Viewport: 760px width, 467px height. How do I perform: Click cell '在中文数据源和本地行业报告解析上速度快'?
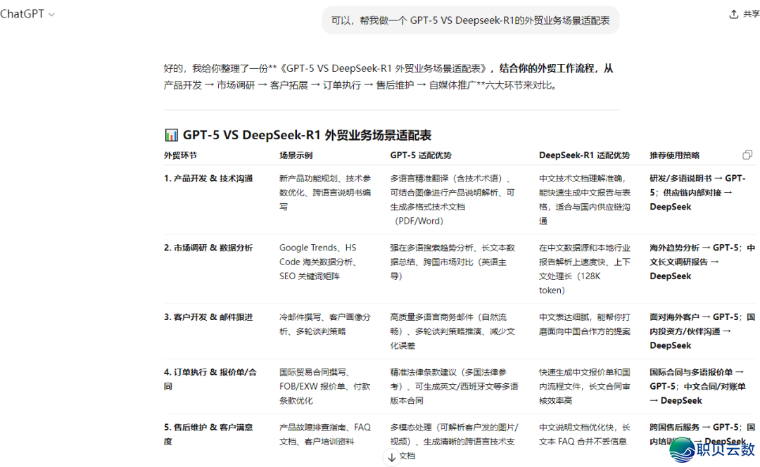point(585,269)
